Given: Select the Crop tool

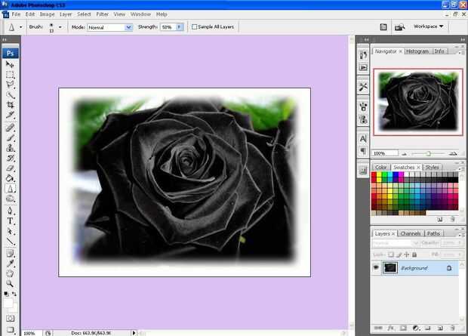Looking at the screenshot, I should click(x=10, y=105).
